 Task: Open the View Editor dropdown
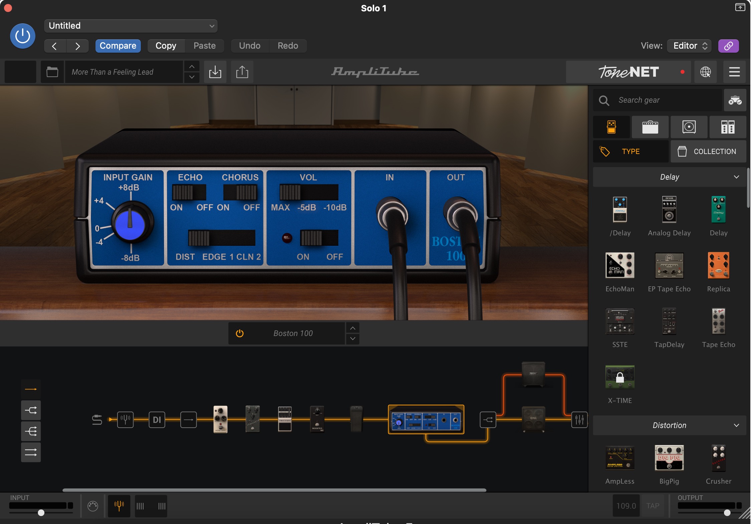(689, 46)
